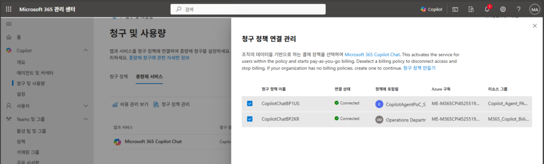Image resolution: width=544 pixels, height=164 pixels.
Task: Open the help question mark icon
Action: [519, 9]
